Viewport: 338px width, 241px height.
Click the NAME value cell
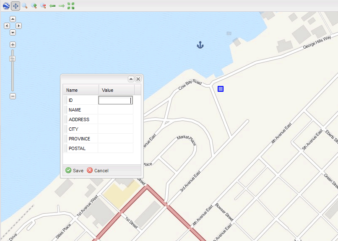tap(115, 110)
